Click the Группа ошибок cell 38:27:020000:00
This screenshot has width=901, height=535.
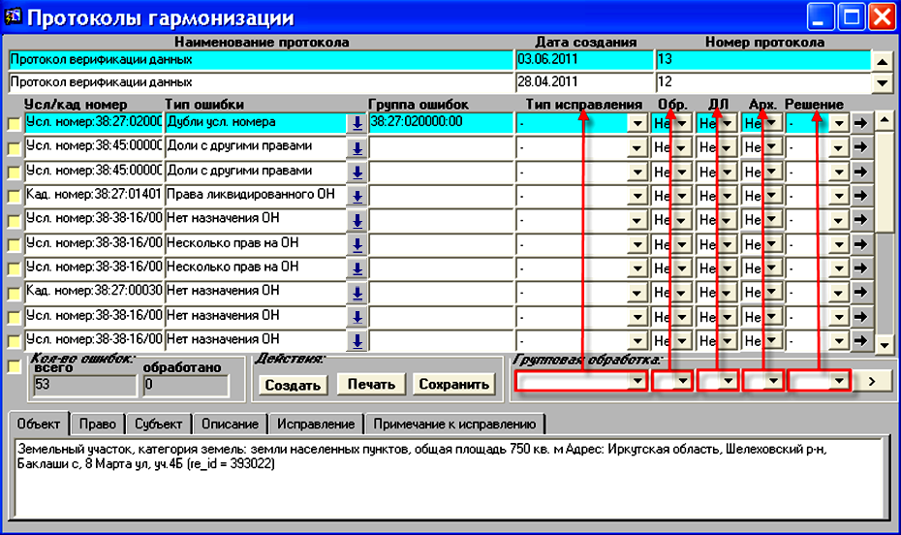point(441,123)
